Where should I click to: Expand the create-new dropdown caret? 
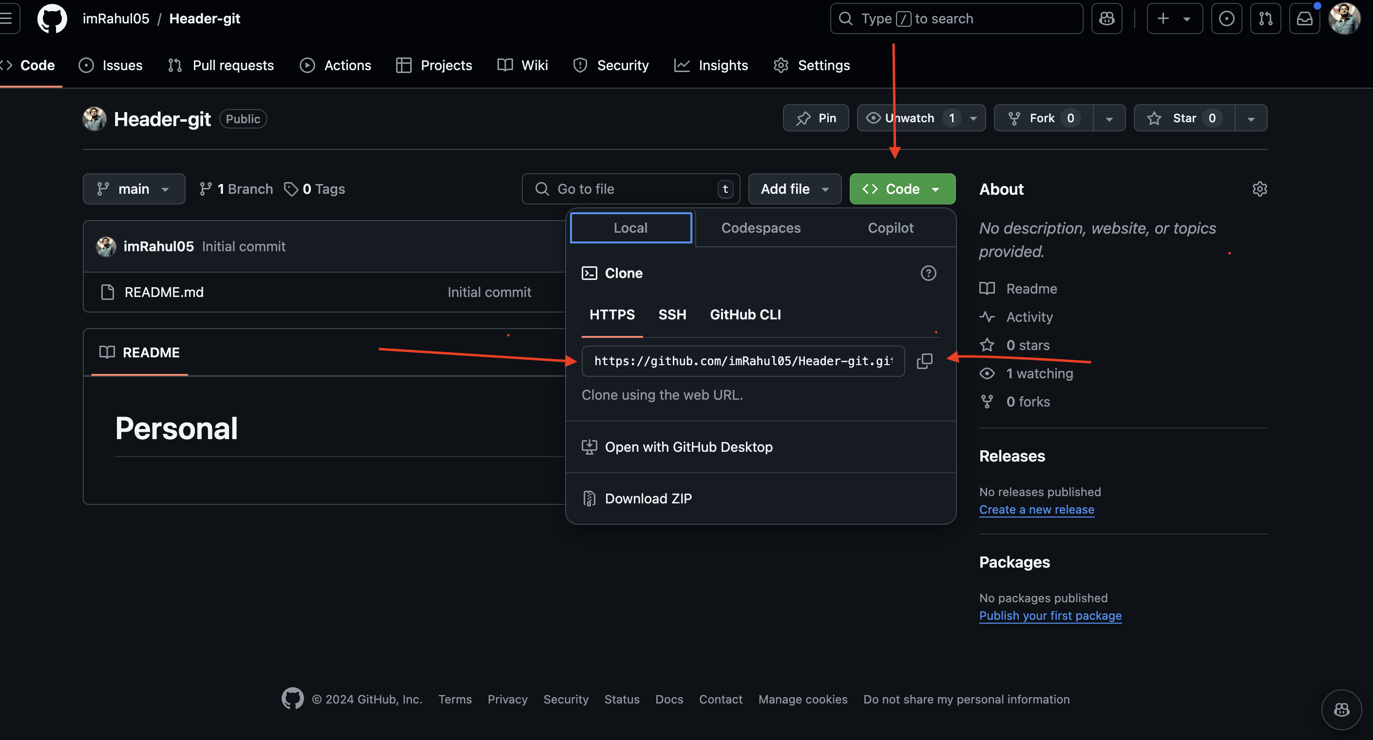coord(1187,18)
